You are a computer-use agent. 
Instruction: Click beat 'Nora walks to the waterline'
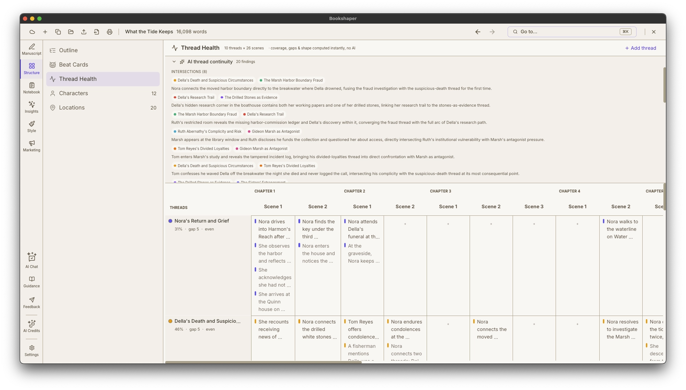point(620,229)
